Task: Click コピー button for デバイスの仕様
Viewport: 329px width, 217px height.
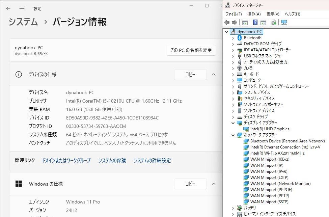Action: tap(190, 75)
